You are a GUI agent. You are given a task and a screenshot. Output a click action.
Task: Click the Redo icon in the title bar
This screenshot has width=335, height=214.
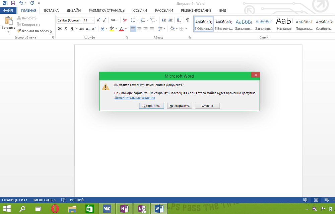tap(32, 3)
